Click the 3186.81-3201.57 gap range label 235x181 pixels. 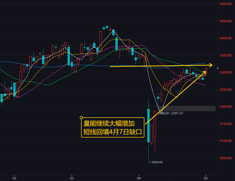[x=171, y=113]
